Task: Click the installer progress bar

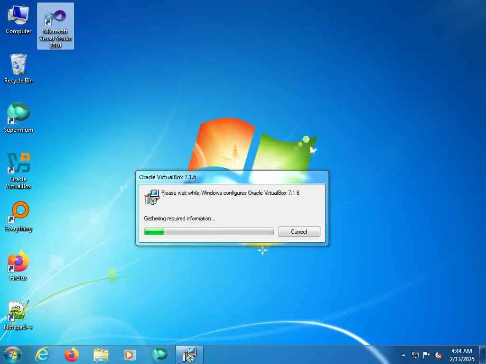Action: click(x=209, y=231)
